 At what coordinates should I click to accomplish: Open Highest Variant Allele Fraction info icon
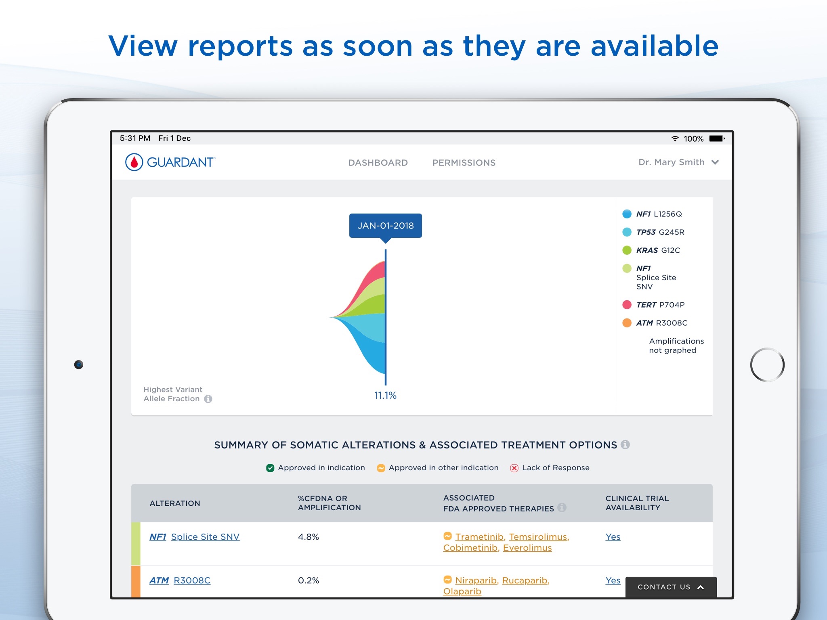click(x=208, y=399)
